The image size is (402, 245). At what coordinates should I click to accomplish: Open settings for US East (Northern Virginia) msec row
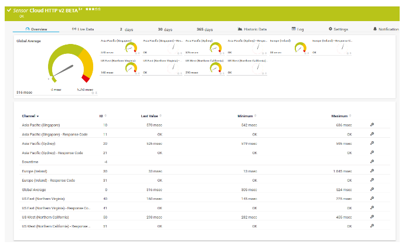[x=372, y=198]
